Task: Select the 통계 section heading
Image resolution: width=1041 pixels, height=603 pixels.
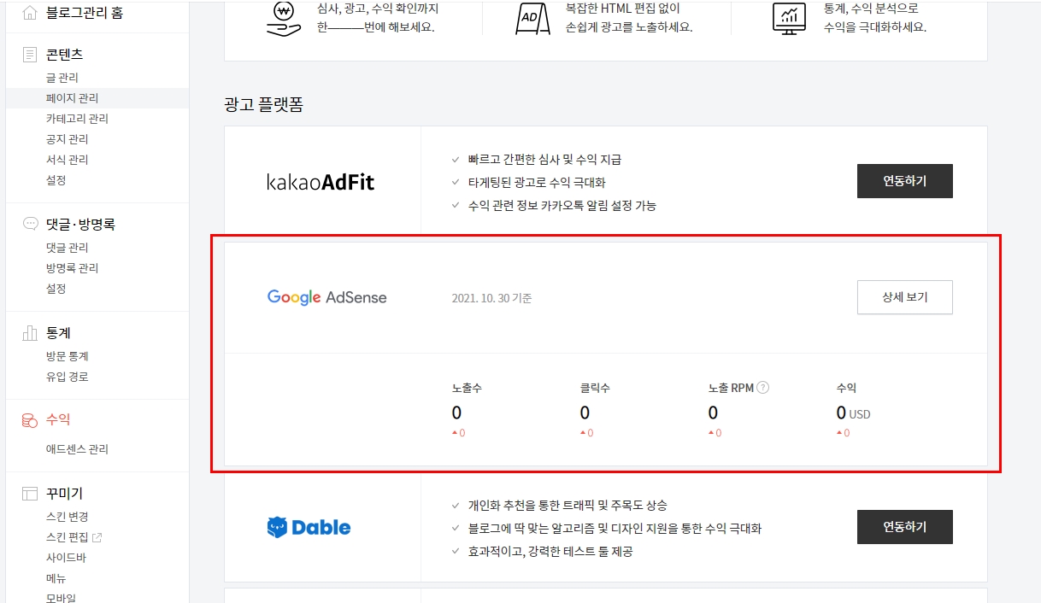Action: point(58,333)
